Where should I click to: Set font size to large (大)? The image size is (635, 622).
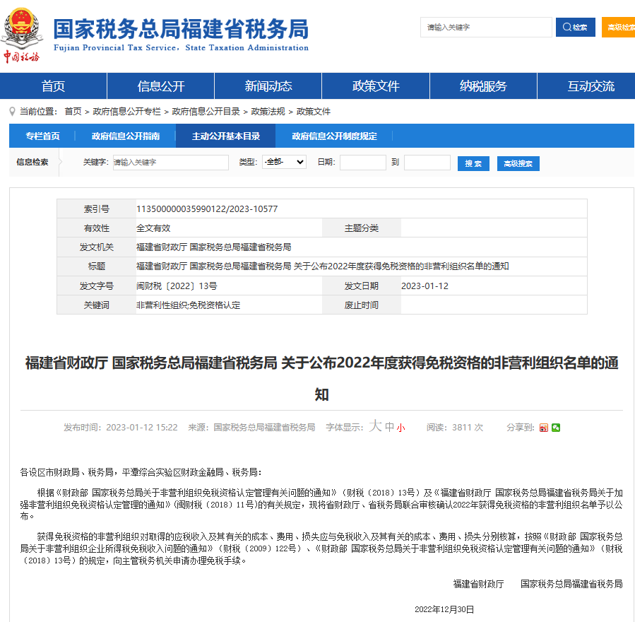coord(376,426)
